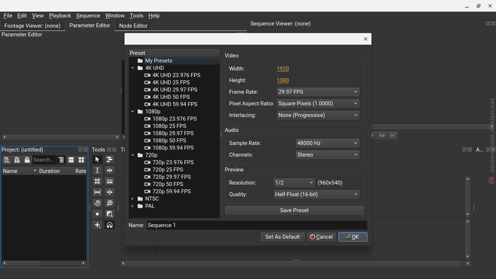Select the Slide tool
The height and width of the screenshot is (279, 496).
point(110,192)
